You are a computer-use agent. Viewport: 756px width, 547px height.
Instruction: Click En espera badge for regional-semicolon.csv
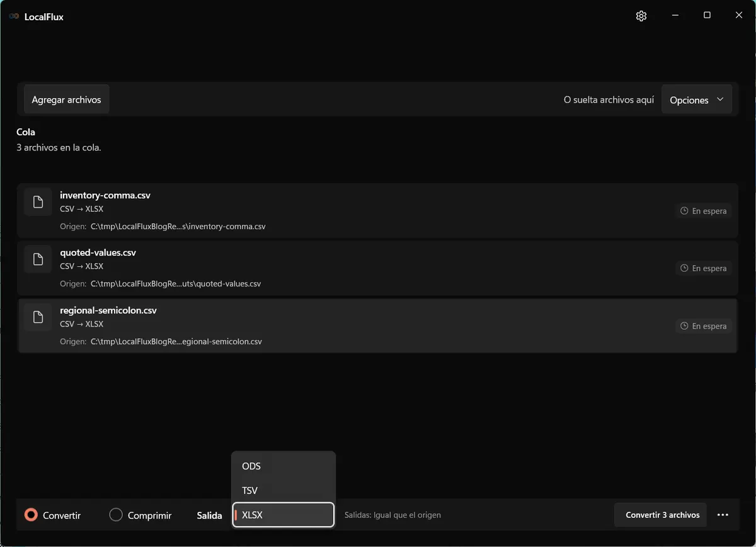point(704,326)
